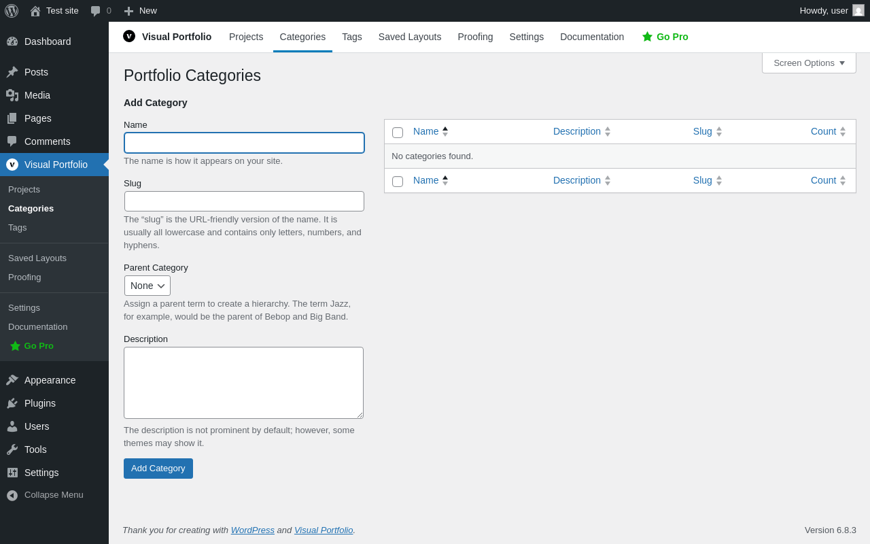870x544 pixels.
Task: Expand the Screen Options panel
Action: click(x=809, y=63)
